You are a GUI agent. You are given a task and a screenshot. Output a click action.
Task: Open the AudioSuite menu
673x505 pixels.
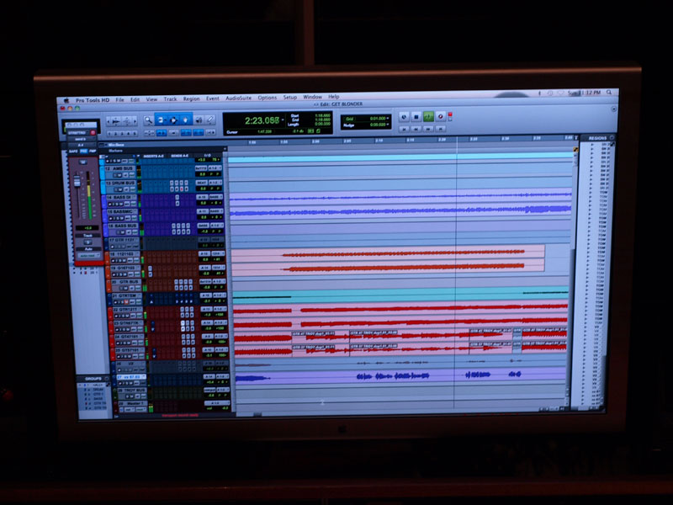click(239, 98)
